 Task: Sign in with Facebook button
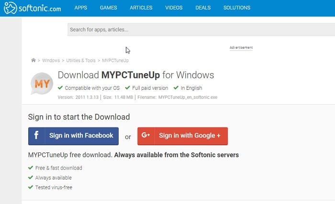point(73,136)
